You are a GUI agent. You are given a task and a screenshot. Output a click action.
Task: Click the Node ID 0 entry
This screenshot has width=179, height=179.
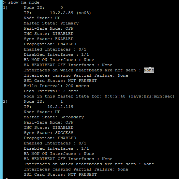tap(43, 7)
